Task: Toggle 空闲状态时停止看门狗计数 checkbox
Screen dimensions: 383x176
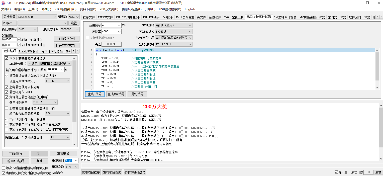Action: click(x=7, y=120)
